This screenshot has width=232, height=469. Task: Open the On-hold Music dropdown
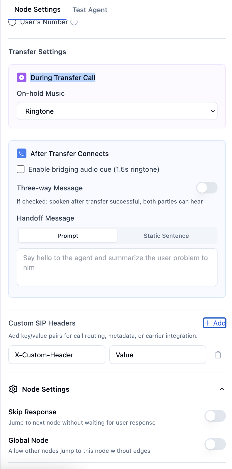(x=117, y=111)
